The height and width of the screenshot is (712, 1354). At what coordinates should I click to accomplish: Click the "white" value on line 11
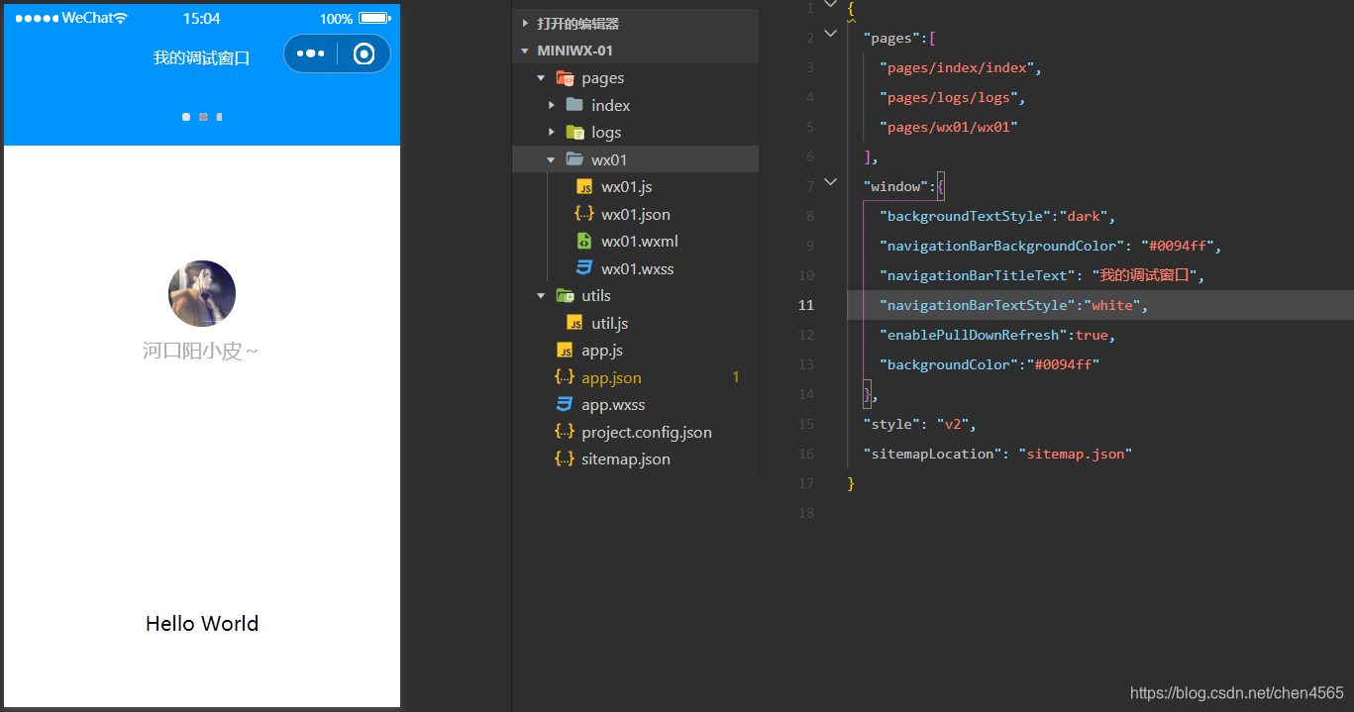tap(1112, 305)
